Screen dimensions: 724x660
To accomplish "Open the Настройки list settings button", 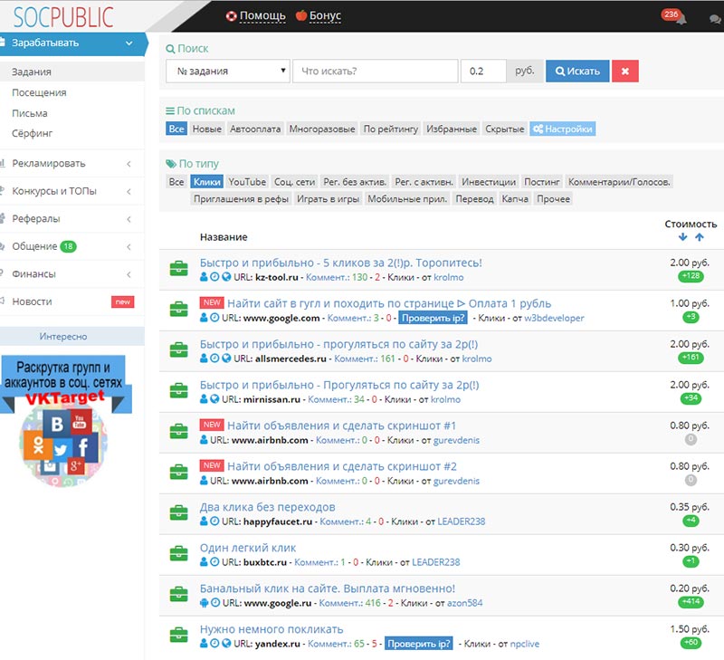I will tap(563, 129).
